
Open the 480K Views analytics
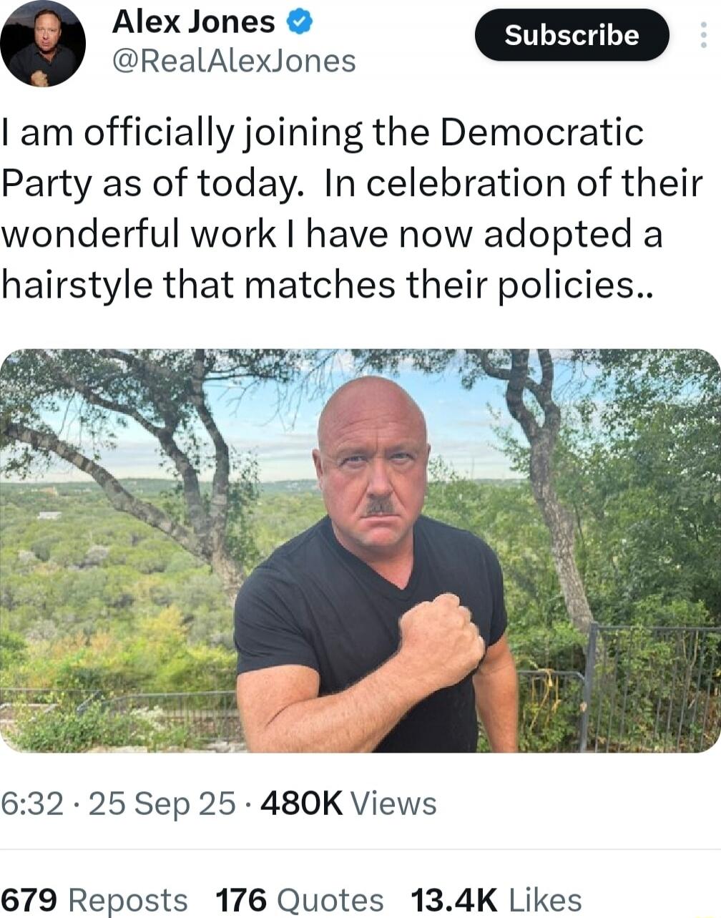coord(349,804)
